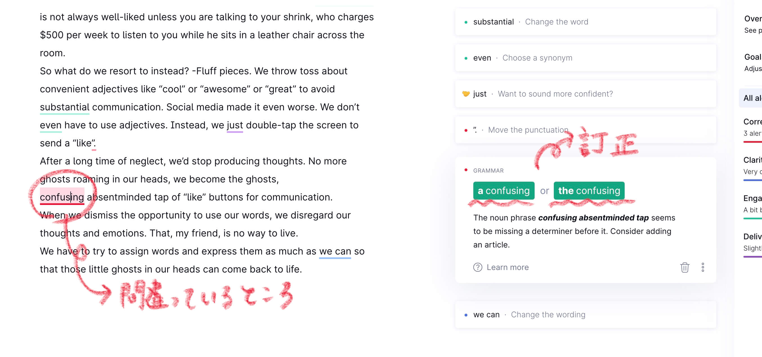Apply the 'the confusing' correction

(x=589, y=191)
